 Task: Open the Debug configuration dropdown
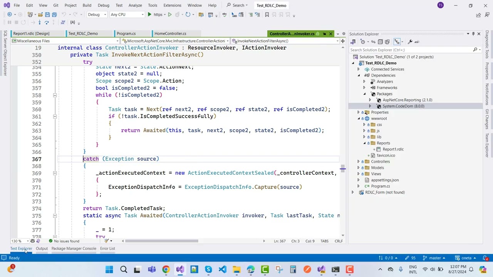97,15
